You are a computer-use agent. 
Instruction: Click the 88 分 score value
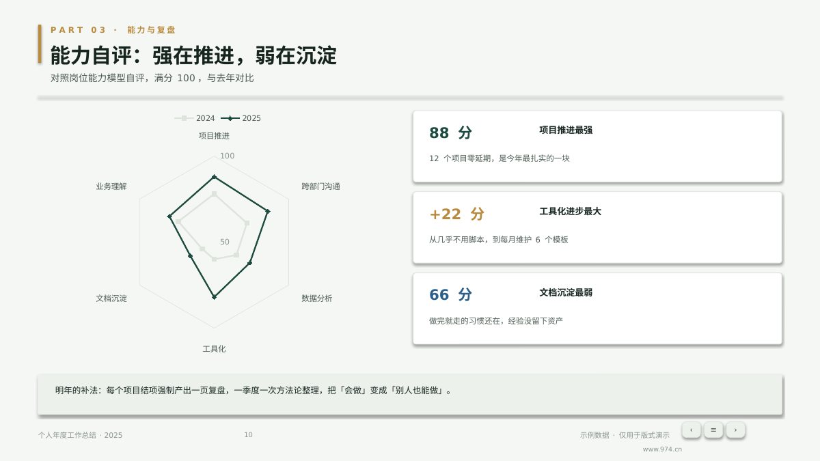coord(450,133)
